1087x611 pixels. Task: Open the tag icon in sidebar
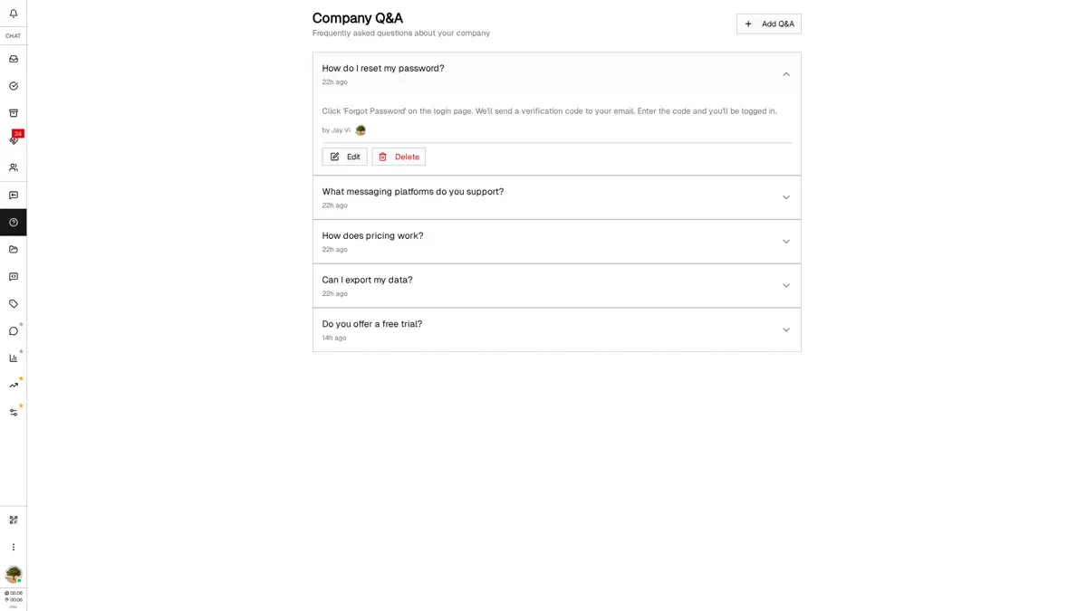pos(14,304)
